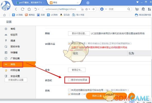
Task: Click the 管理证书 button
Action: tap(77, 70)
